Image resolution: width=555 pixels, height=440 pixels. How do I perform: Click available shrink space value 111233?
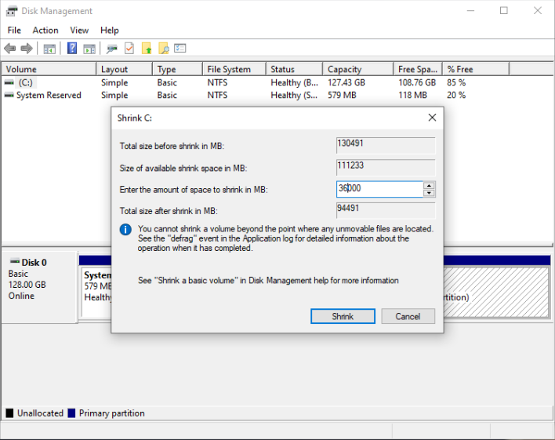click(386, 167)
